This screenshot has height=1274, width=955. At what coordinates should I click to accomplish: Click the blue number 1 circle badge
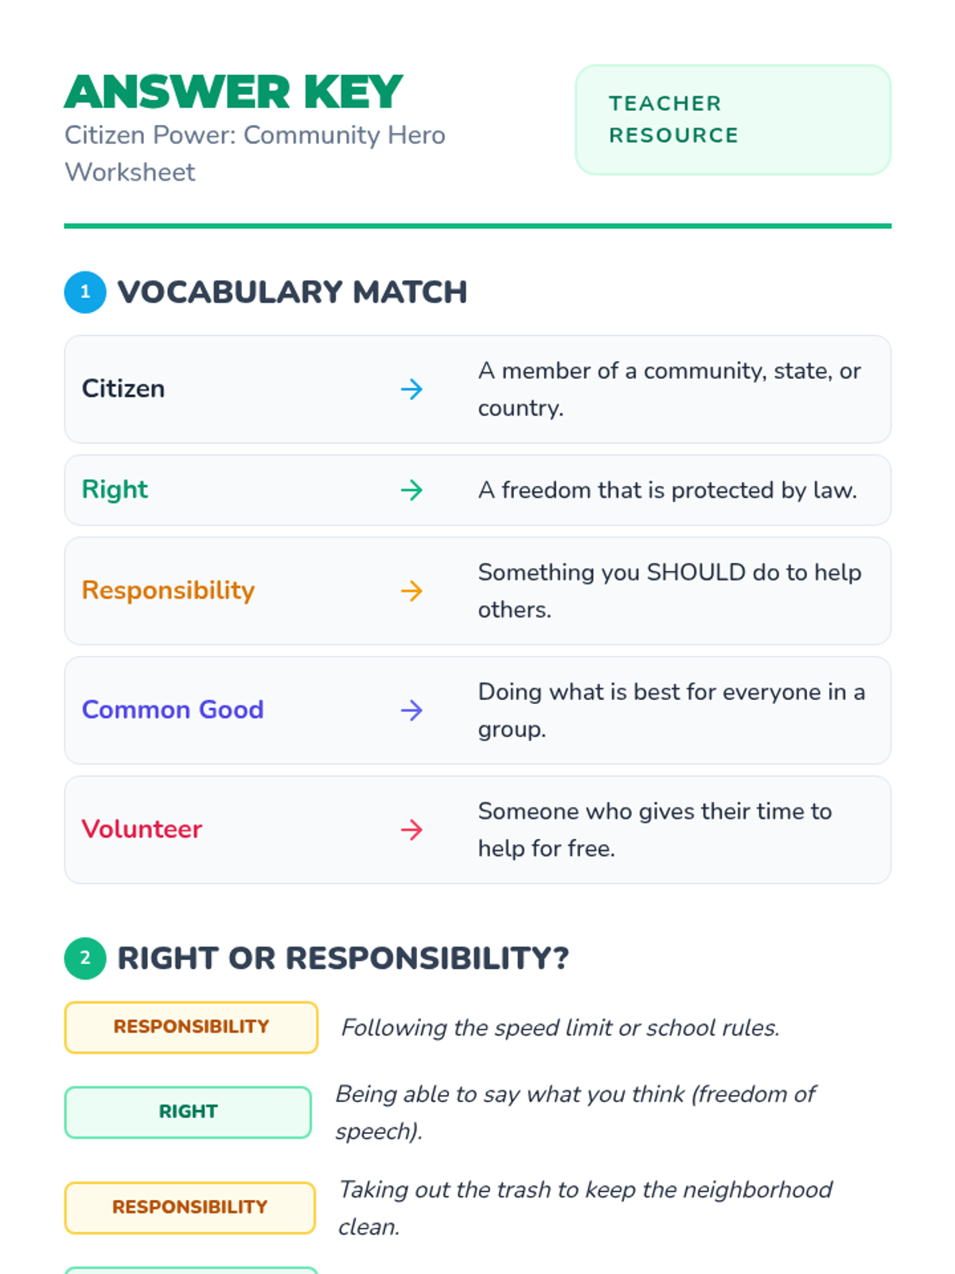point(85,292)
